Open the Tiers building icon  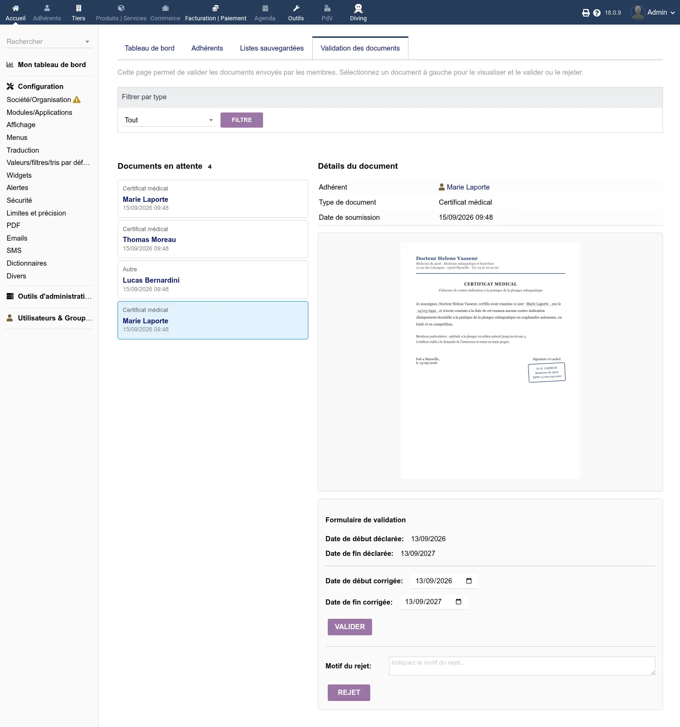(78, 8)
